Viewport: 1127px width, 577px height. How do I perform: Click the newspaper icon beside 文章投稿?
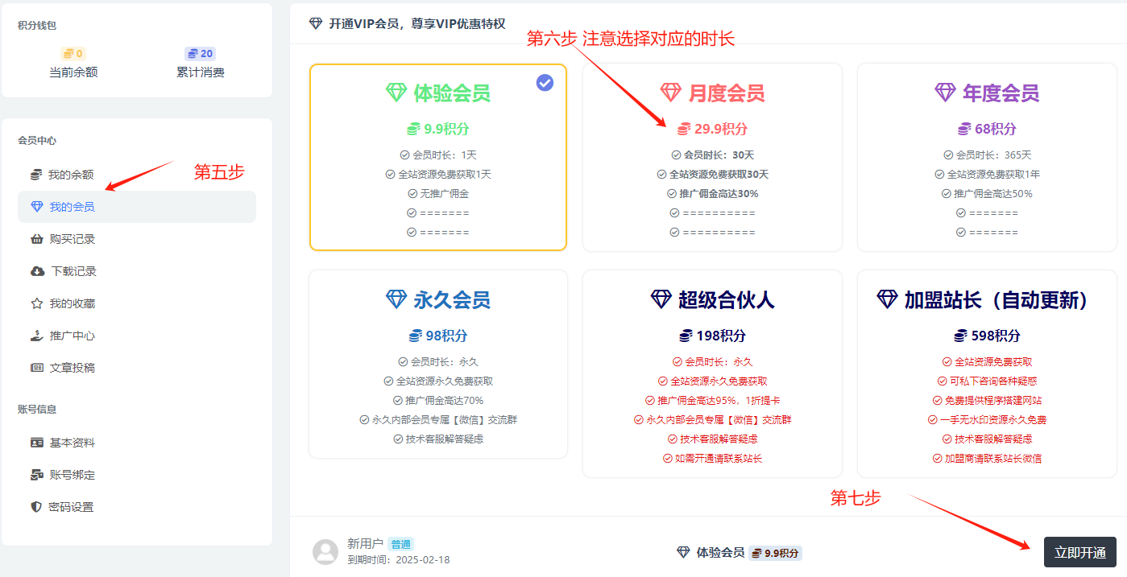click(x=36, y=368)
